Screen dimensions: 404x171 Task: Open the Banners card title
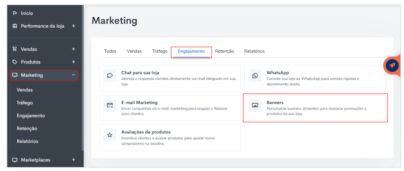coord(275,102)
